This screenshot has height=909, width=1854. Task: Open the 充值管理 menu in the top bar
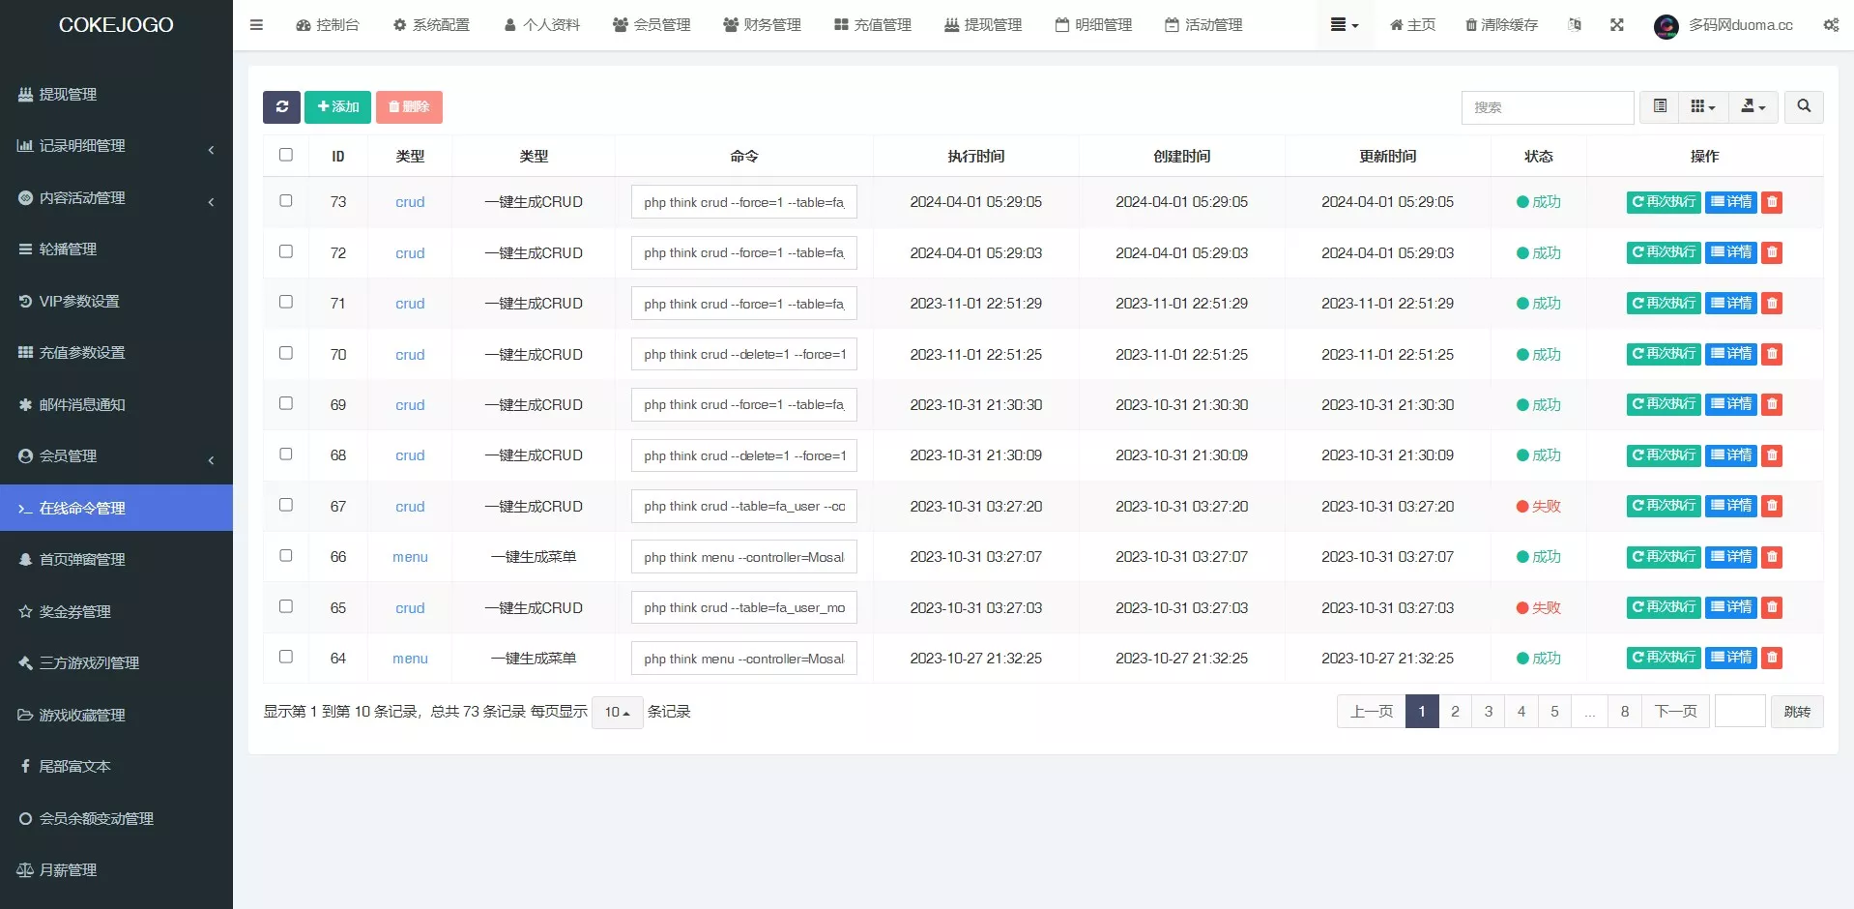871,25
